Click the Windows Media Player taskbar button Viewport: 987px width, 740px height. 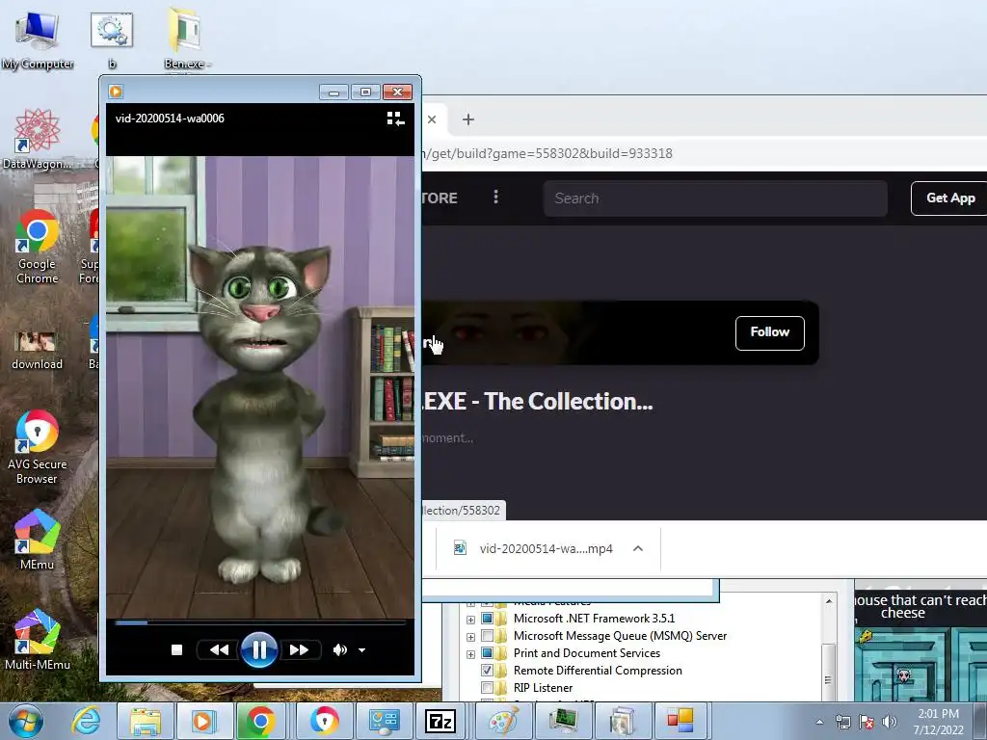[x=204, y=721]
